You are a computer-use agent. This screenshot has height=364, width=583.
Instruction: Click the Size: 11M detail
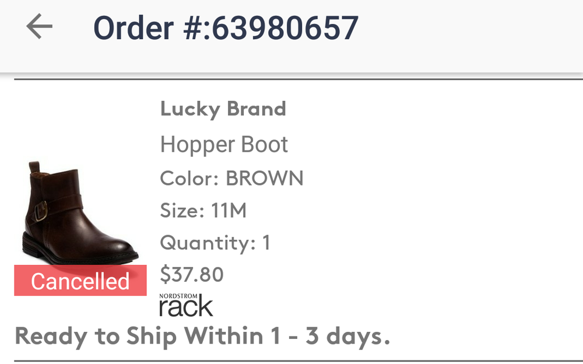click(203, 210)
